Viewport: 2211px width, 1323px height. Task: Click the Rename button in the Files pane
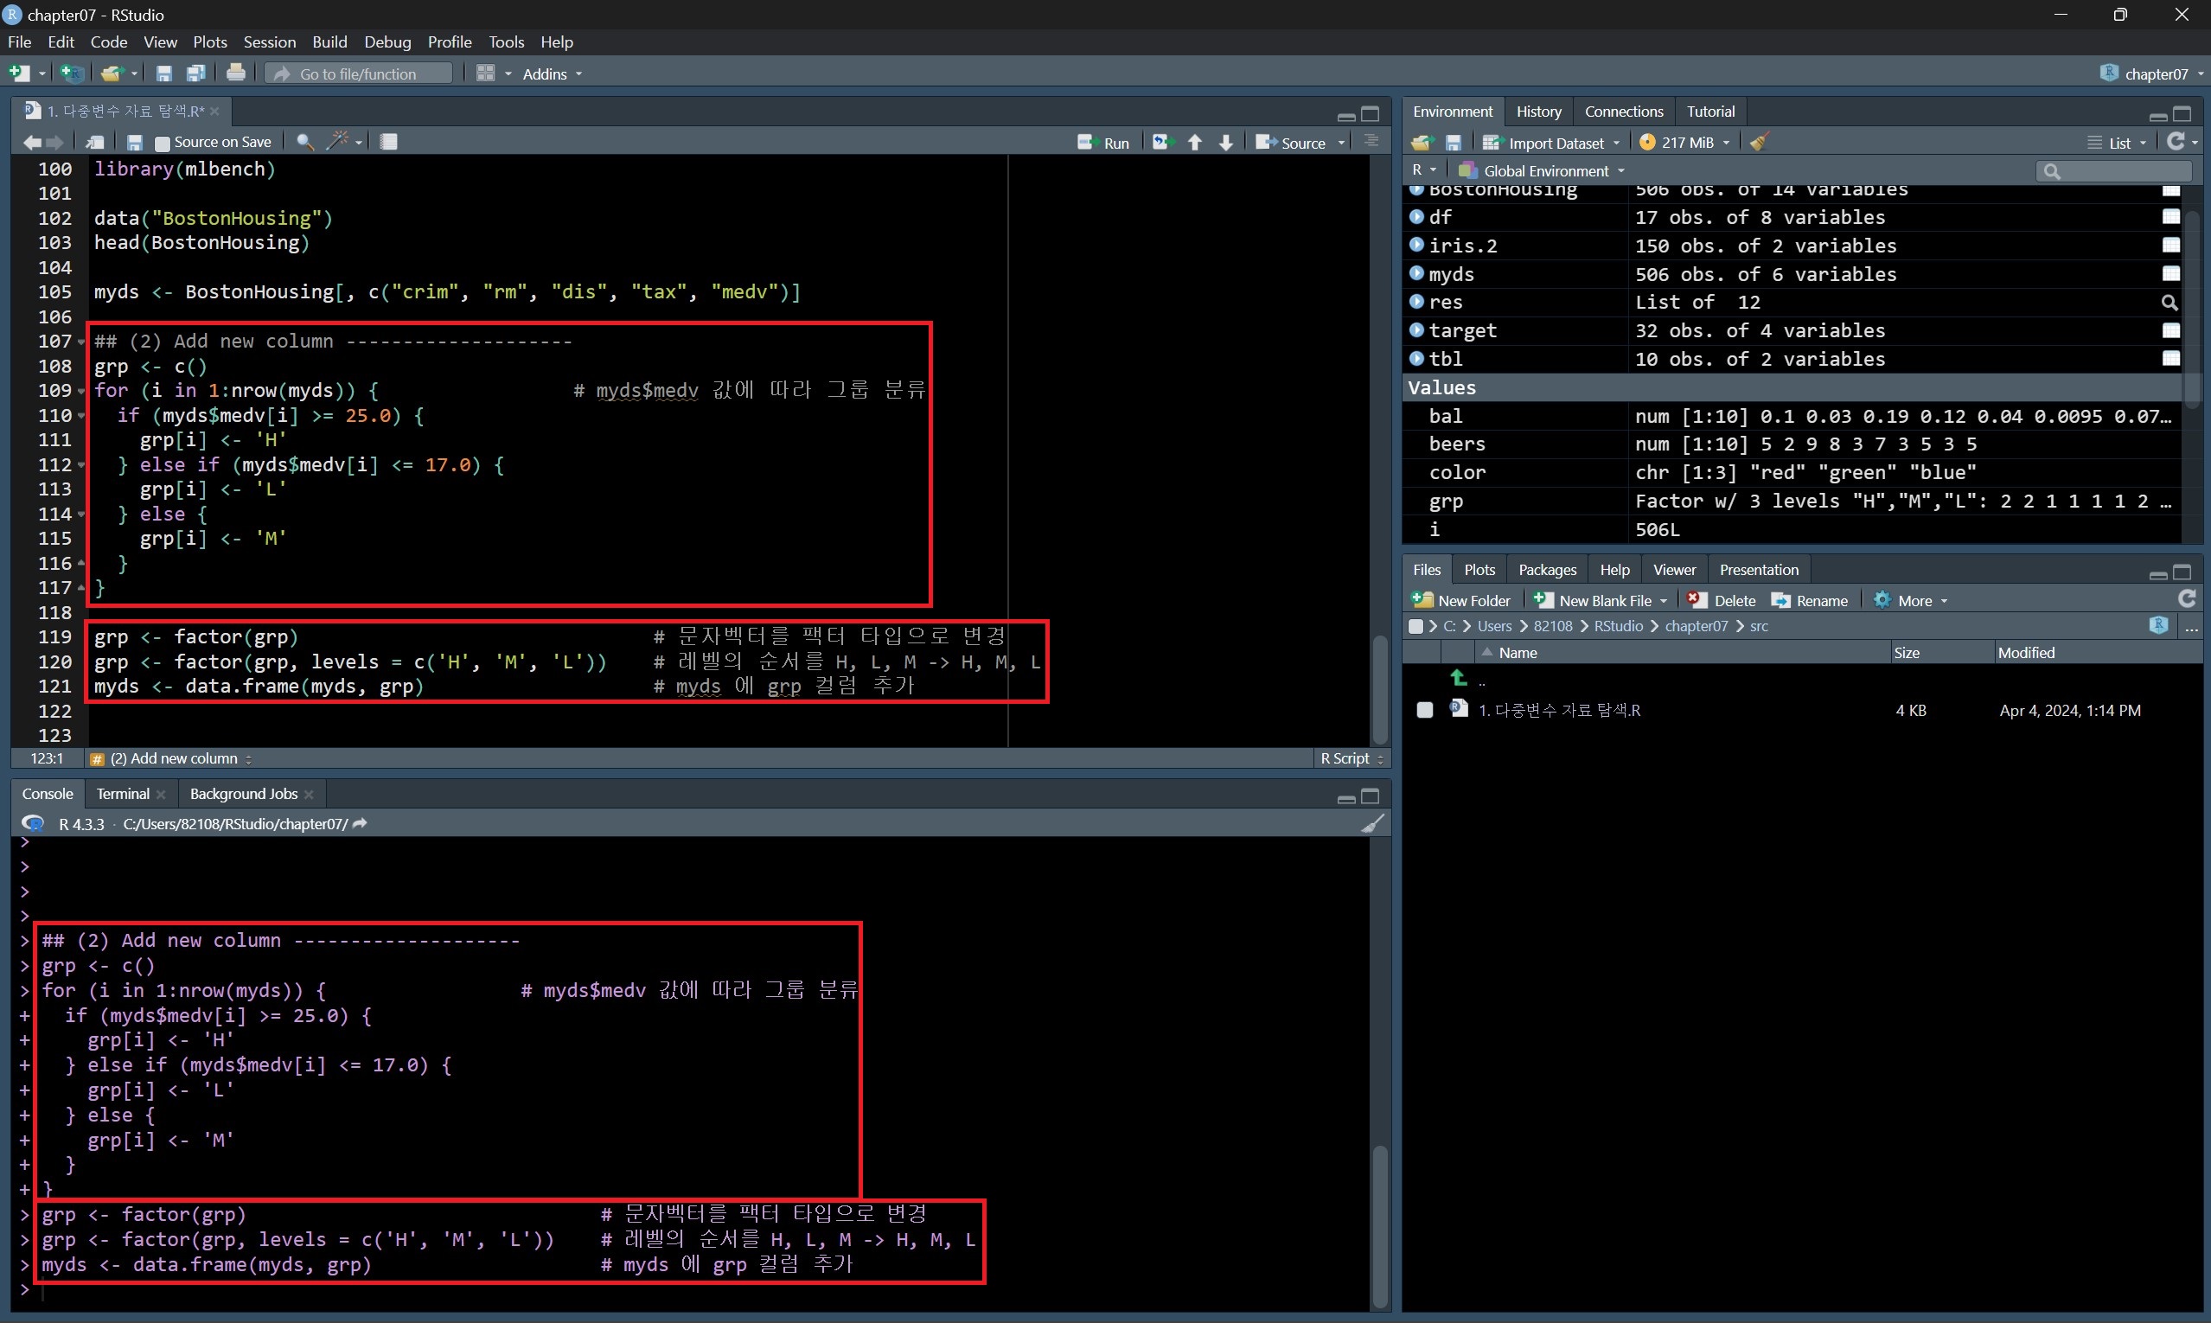click(x=1810, y=601)
